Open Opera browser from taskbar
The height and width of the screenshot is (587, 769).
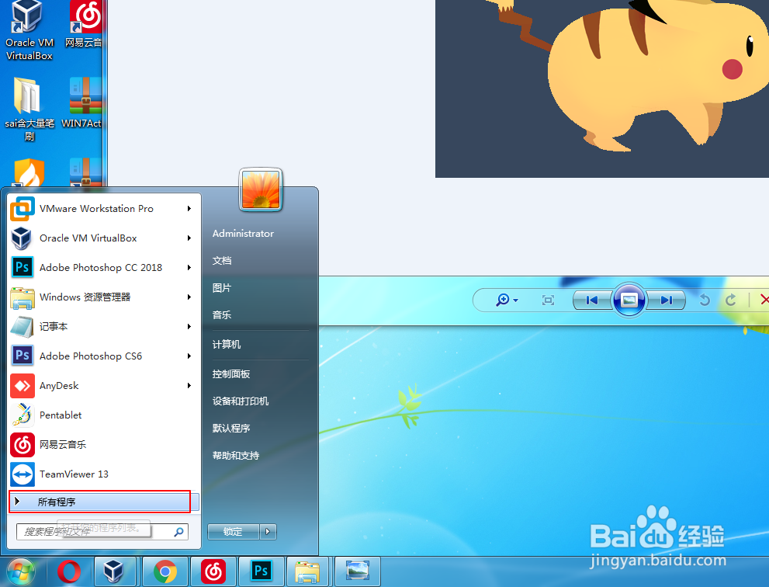point(69,572)
